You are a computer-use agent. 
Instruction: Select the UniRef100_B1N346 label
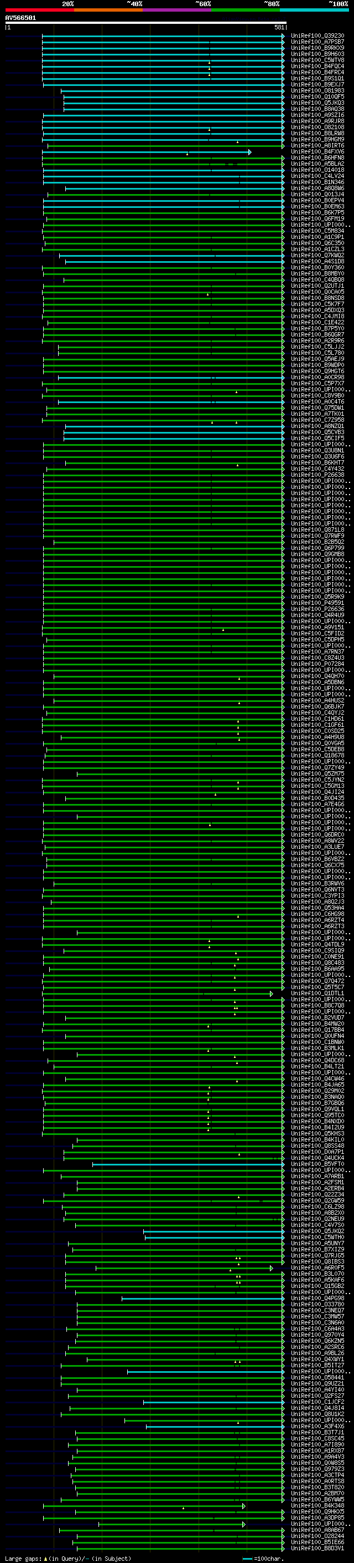coord(317,182)
